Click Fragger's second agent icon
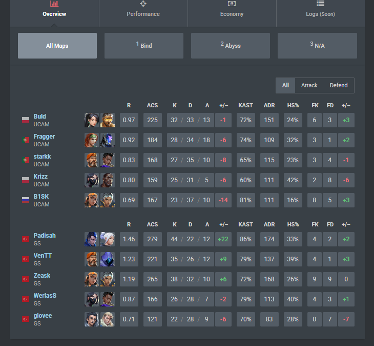374x346 pixels. pyautogui.click(x=108, y=140)
